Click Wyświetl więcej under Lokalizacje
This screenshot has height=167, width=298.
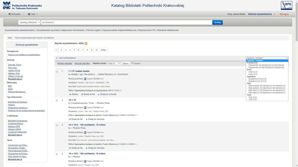pyautogui.click(x=15, y=135)
